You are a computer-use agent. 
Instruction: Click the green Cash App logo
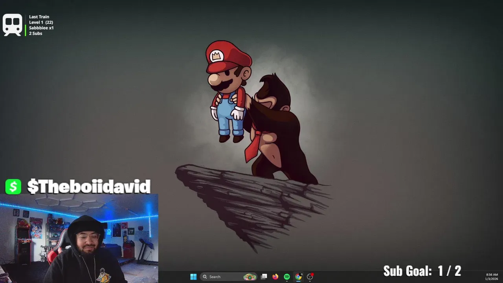pyautogui.click(x=13, y=187)
